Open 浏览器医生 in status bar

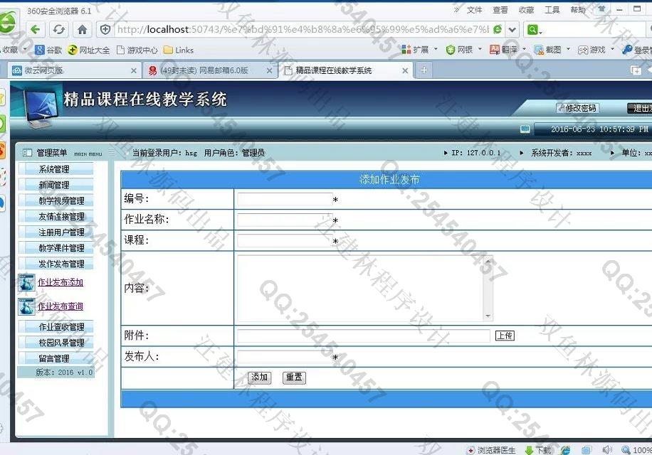491,450
